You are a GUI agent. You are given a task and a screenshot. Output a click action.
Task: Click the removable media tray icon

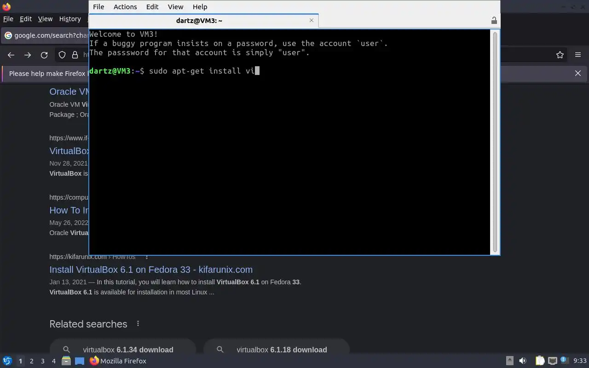510,361
